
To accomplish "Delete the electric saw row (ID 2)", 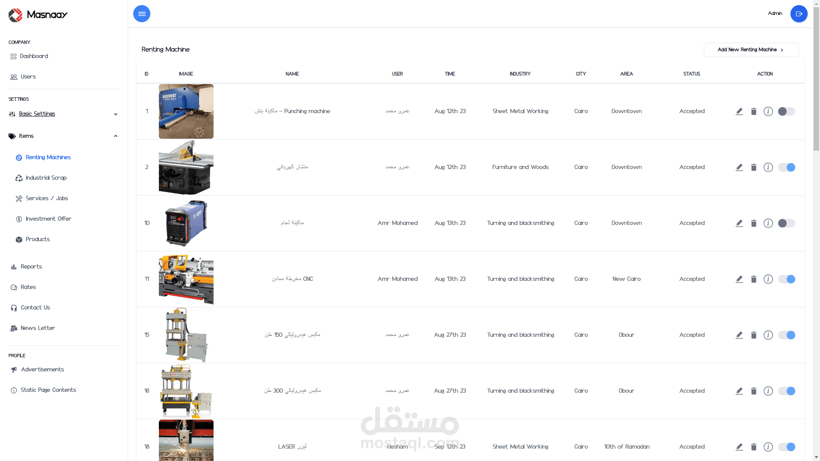I will [754, 167].
